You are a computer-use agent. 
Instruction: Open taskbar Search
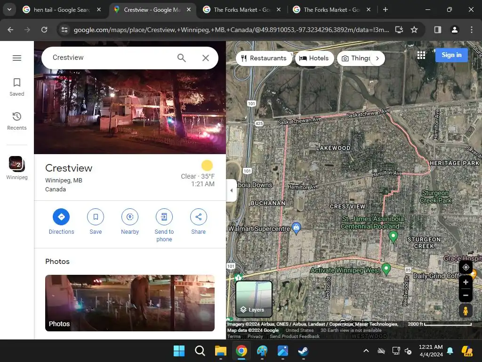(200, 351)
